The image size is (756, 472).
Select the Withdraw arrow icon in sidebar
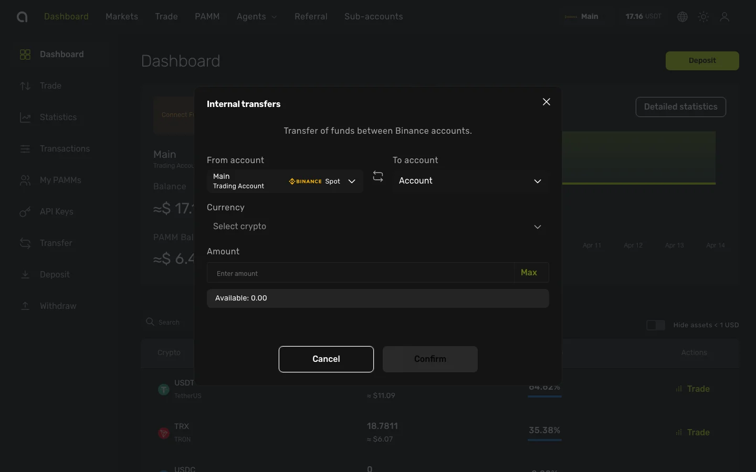(25, 306)
